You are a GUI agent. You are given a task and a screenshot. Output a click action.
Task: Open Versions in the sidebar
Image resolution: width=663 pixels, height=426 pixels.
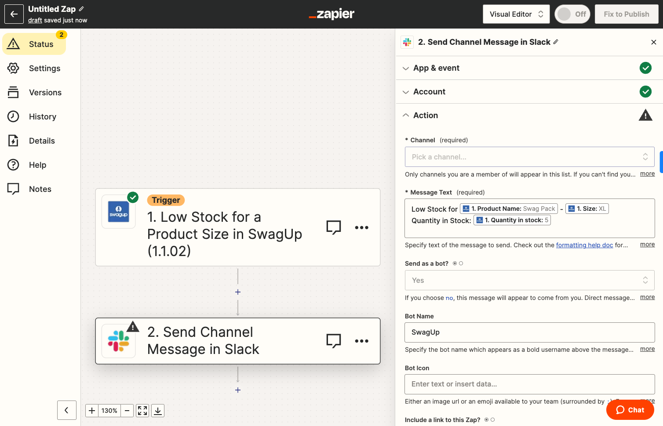click(x=34, y=92)
